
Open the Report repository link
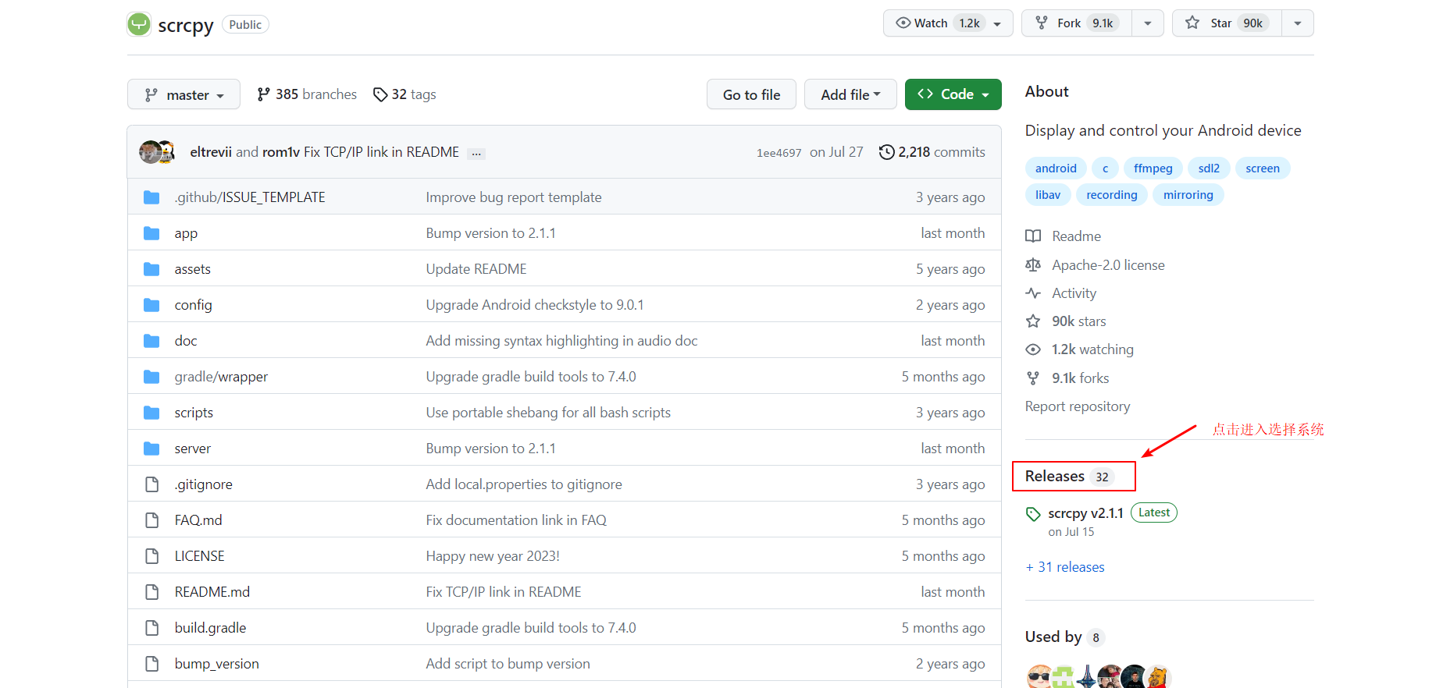(1078, 406)
